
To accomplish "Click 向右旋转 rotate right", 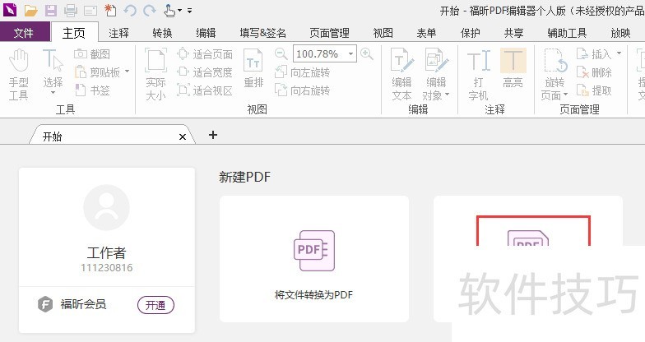I will tap(303, 90).
